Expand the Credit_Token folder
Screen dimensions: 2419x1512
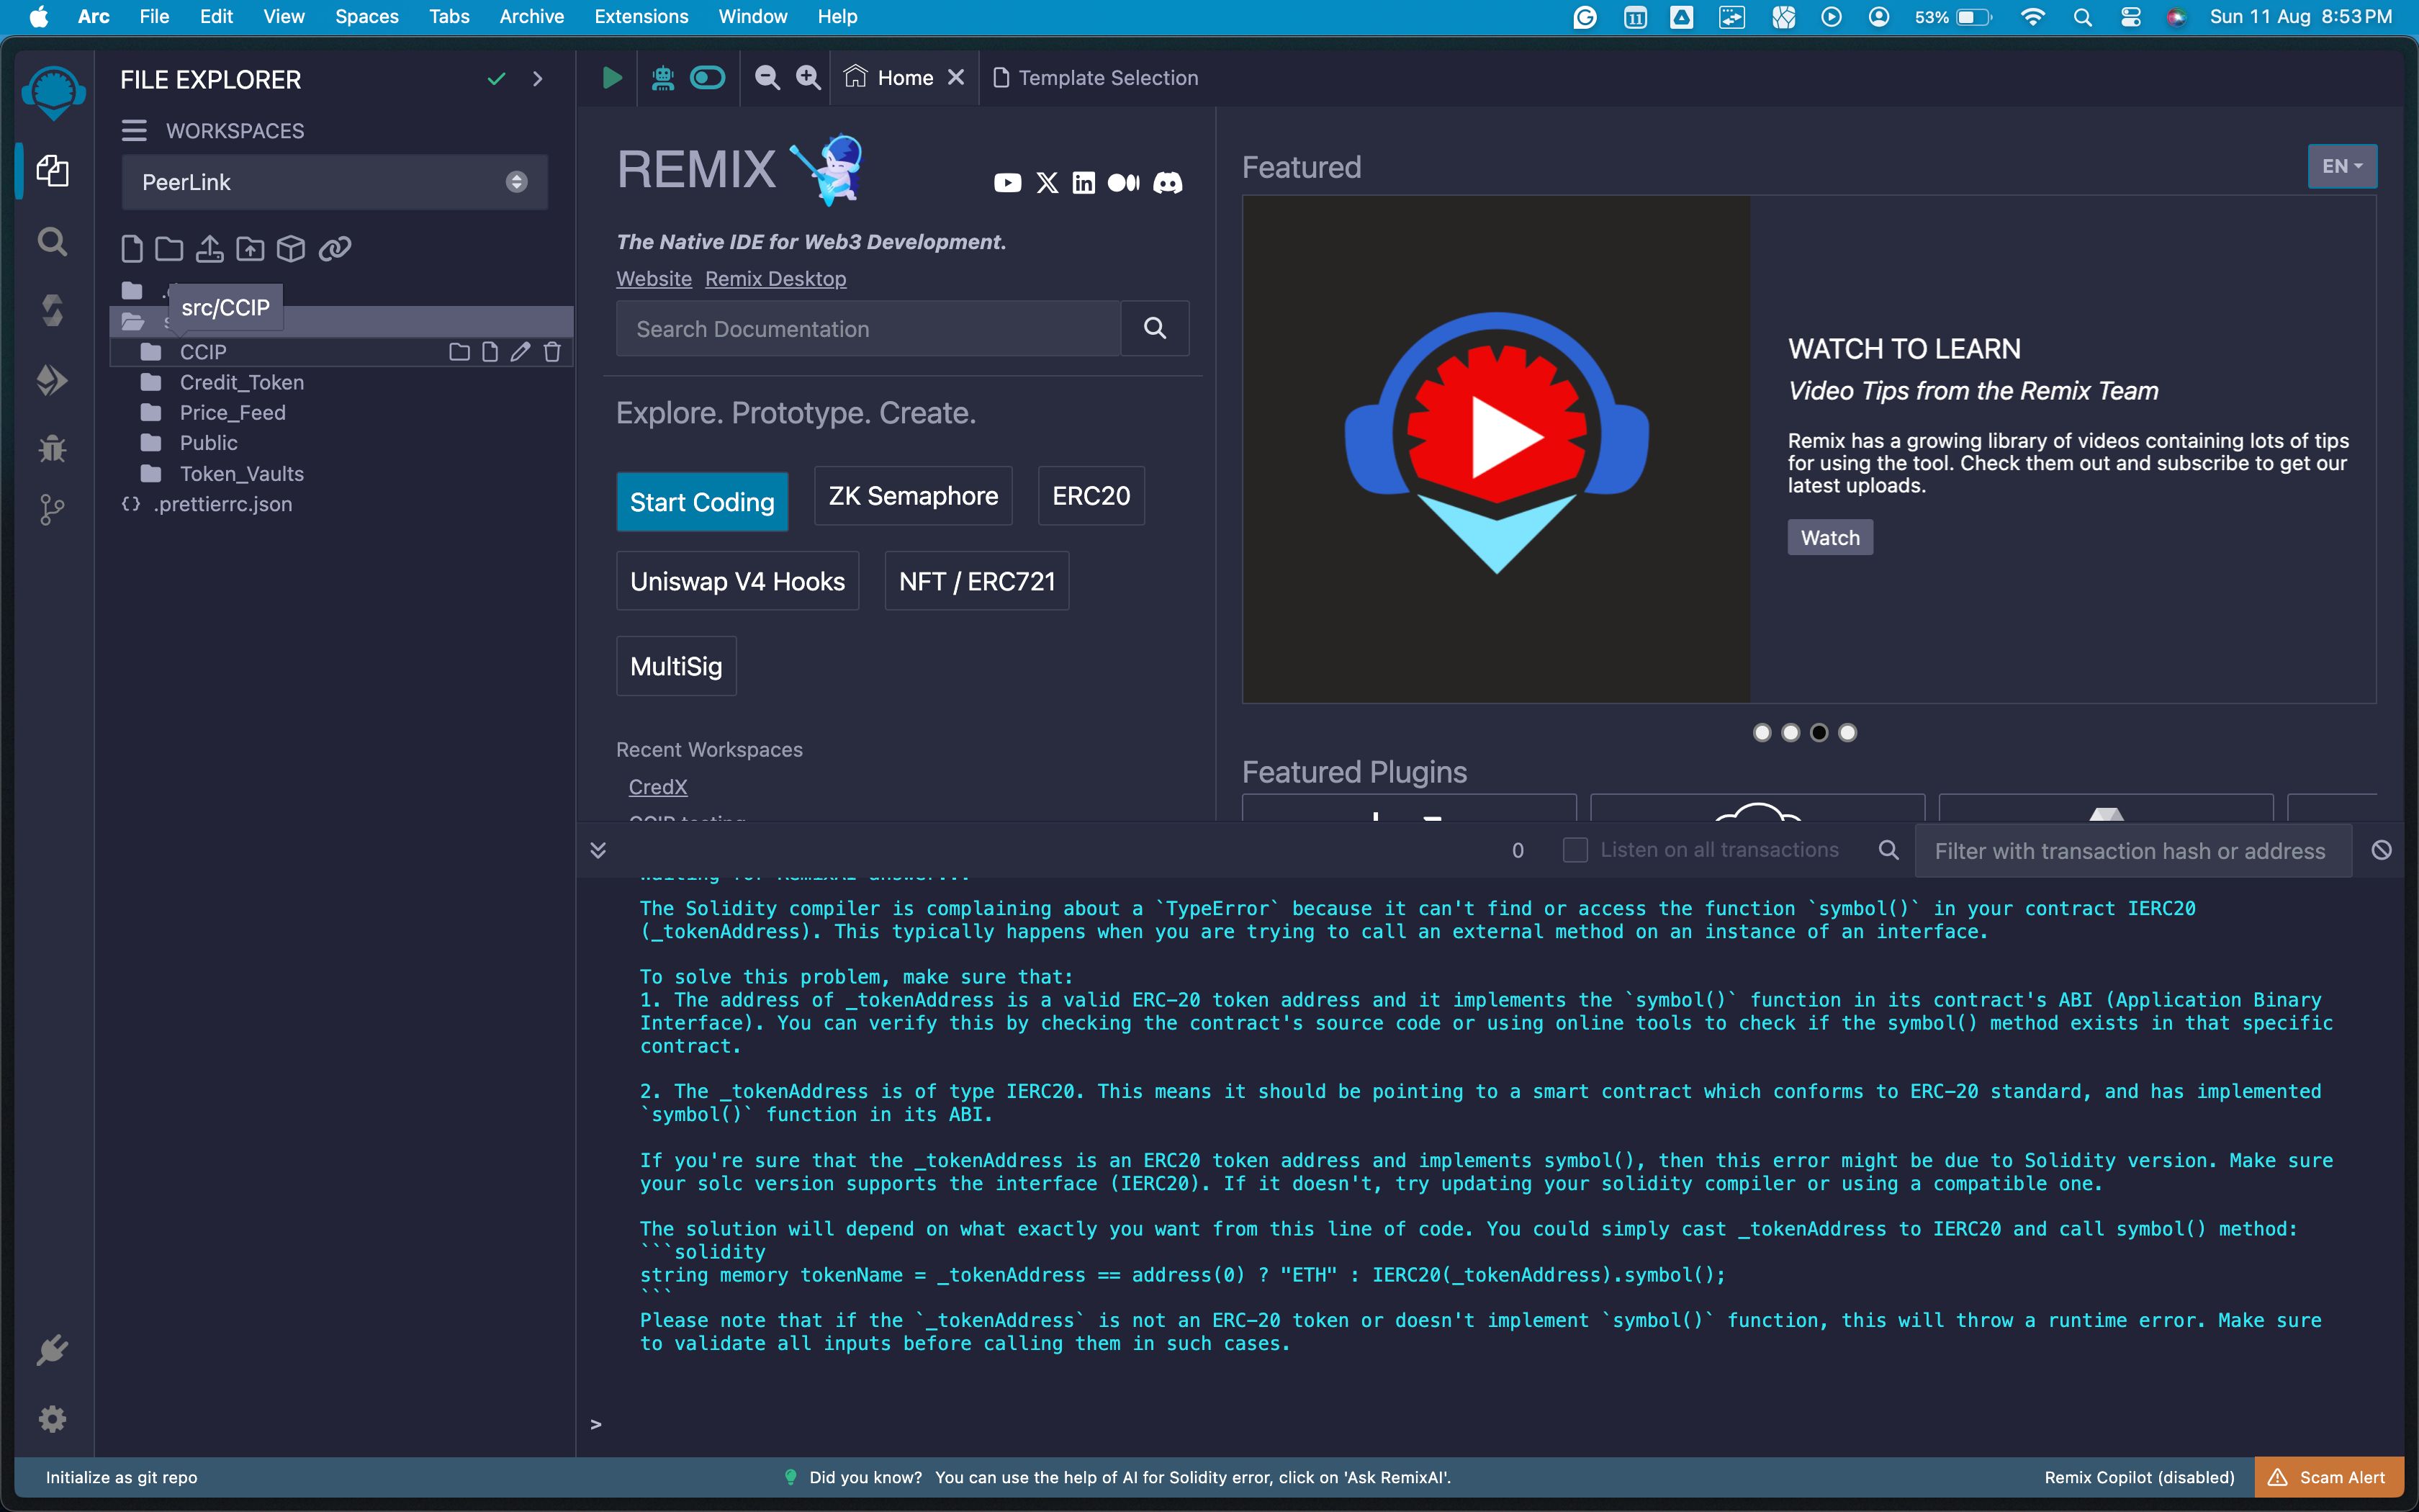(242, 383)
